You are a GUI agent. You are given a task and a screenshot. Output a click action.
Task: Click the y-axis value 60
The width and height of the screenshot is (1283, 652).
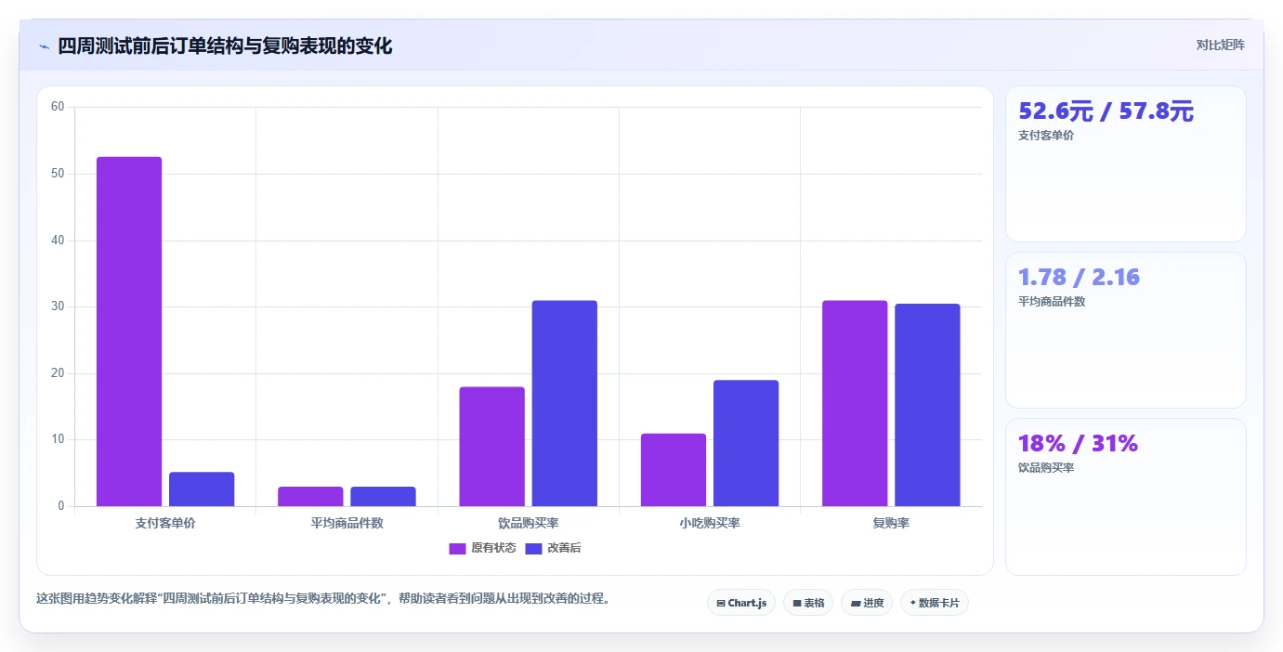(x=58, y=107)
